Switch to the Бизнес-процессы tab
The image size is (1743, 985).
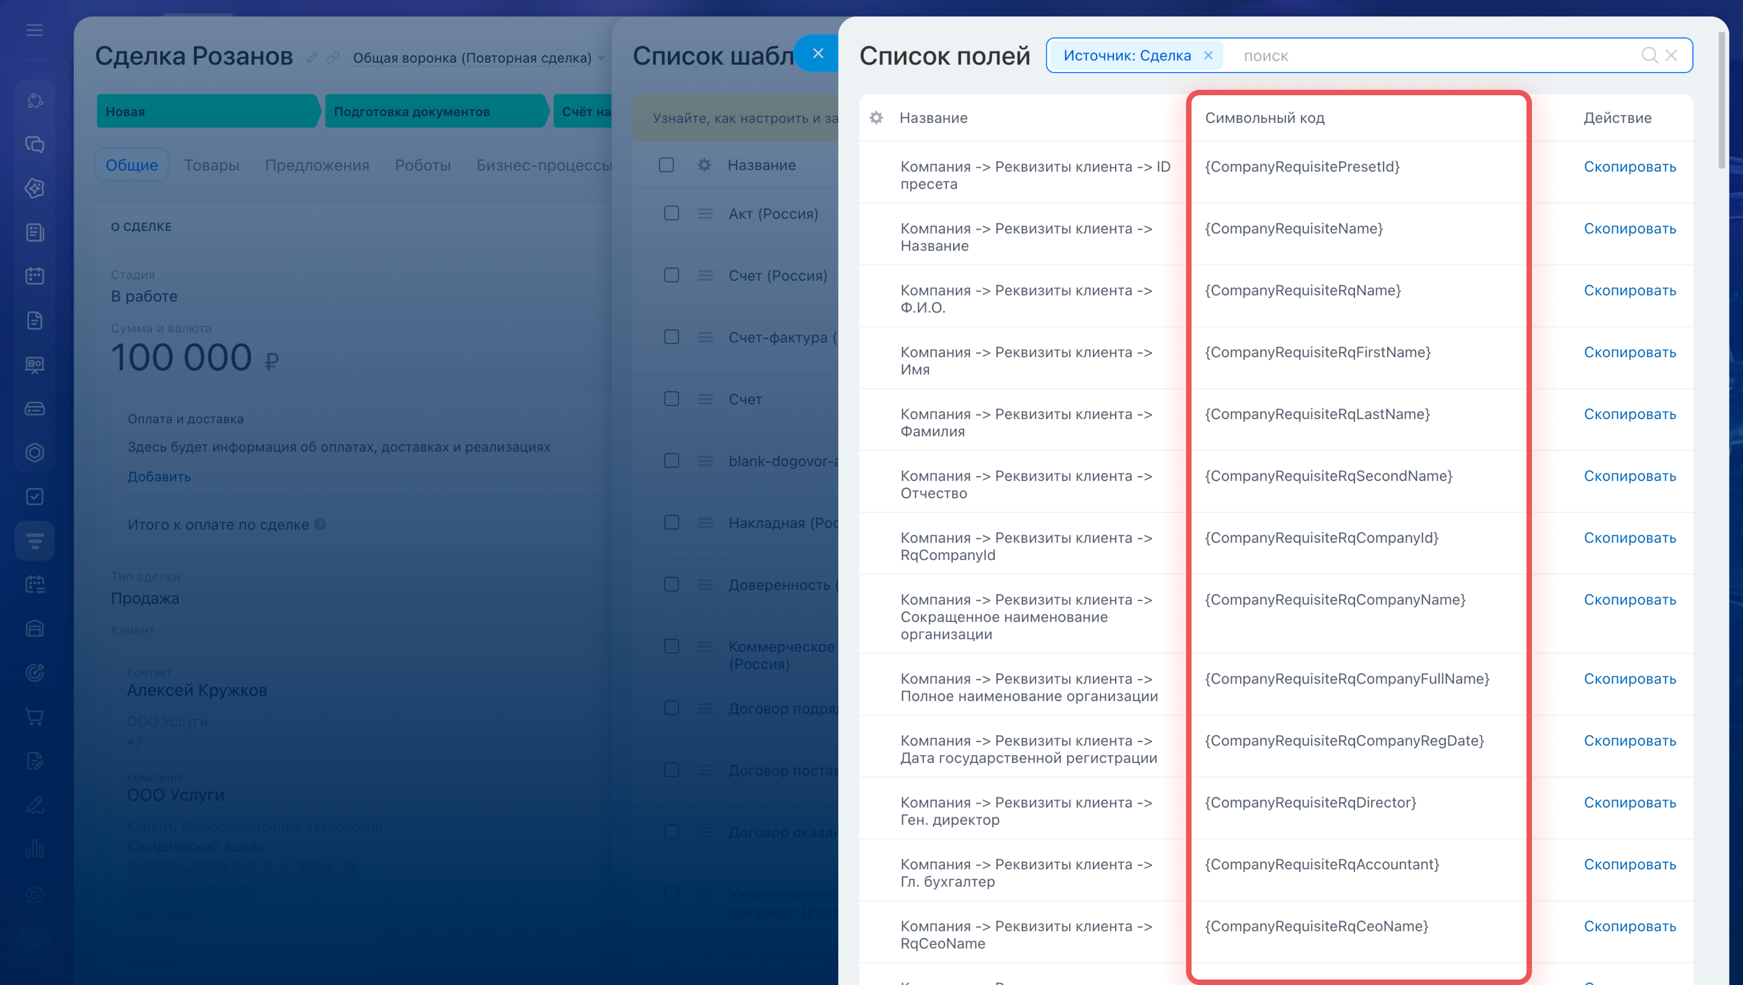pos(544,165)
